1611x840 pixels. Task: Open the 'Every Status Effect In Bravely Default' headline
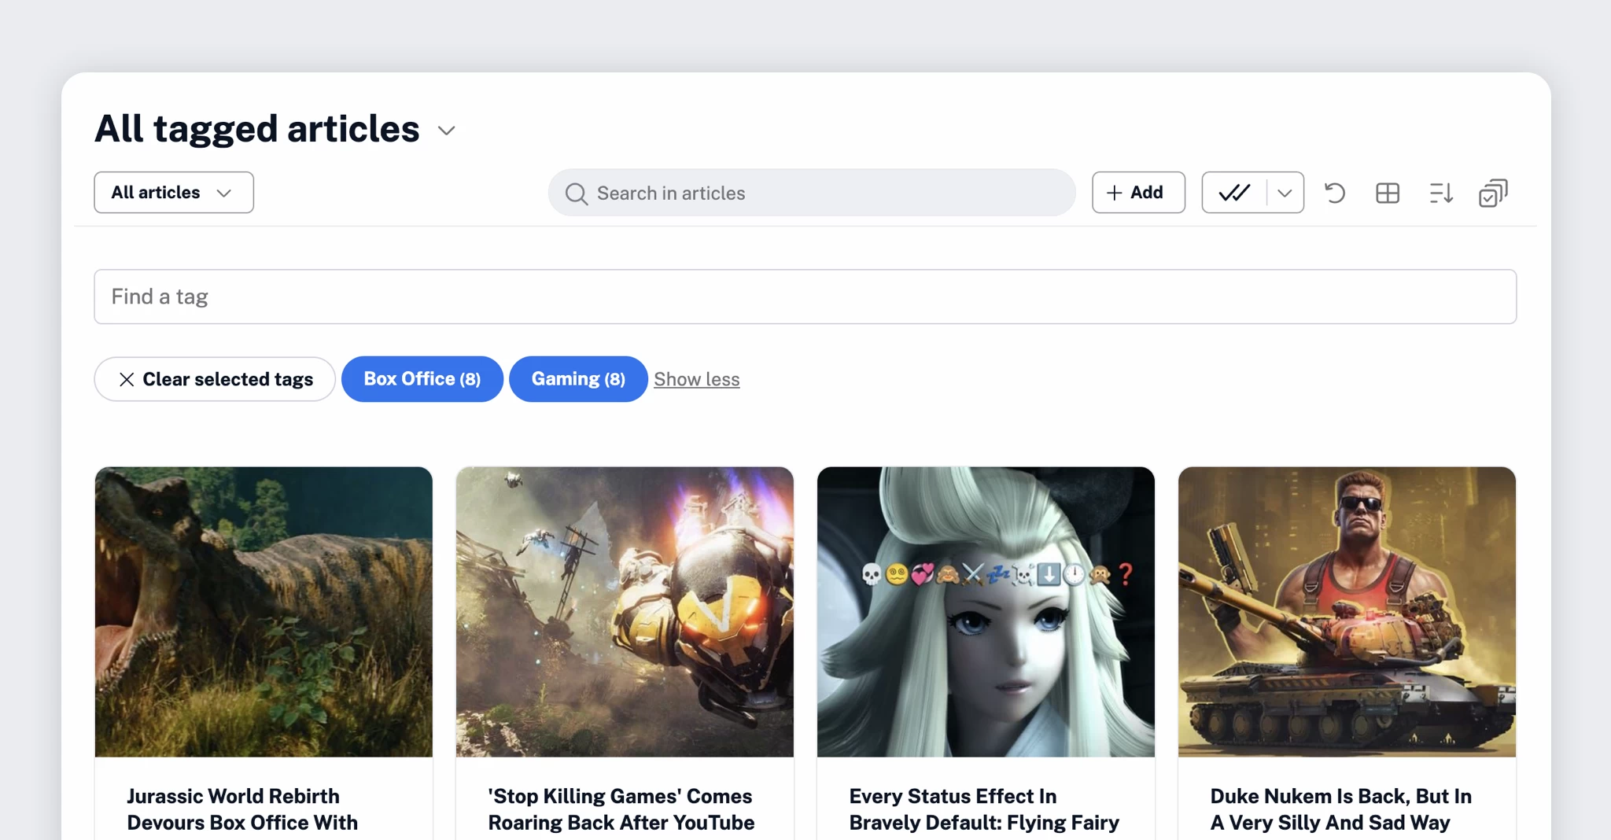984,809
